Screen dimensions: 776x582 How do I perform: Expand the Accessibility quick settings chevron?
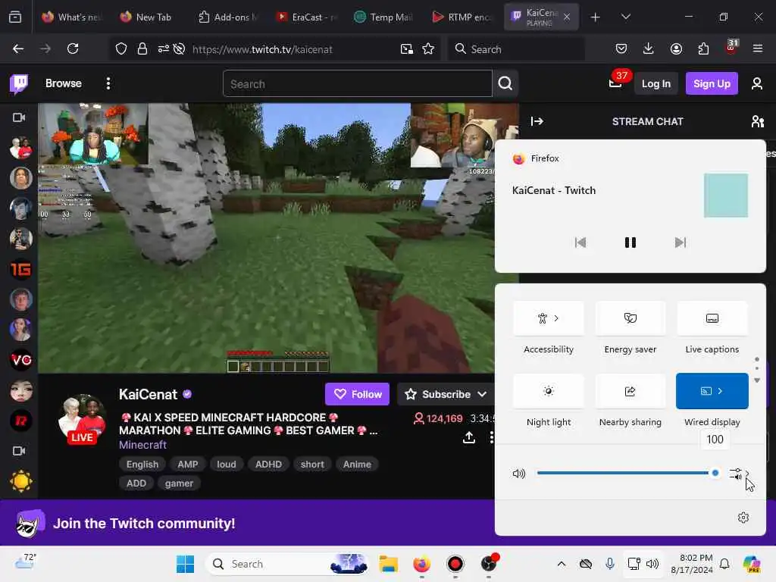click(556, 318)
